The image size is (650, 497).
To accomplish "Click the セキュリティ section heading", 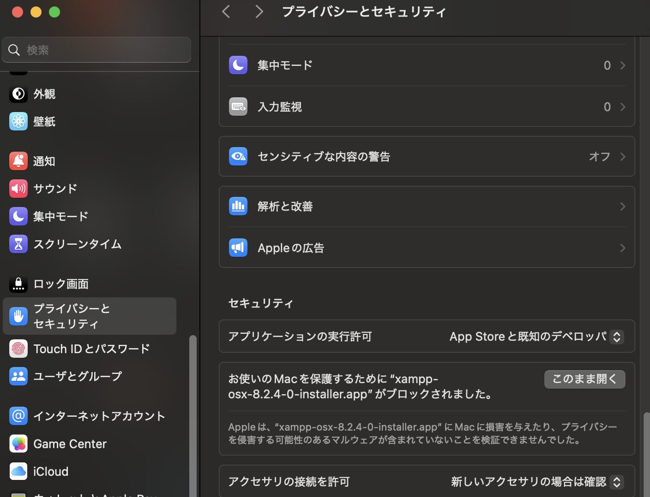I will coord(261,303).
